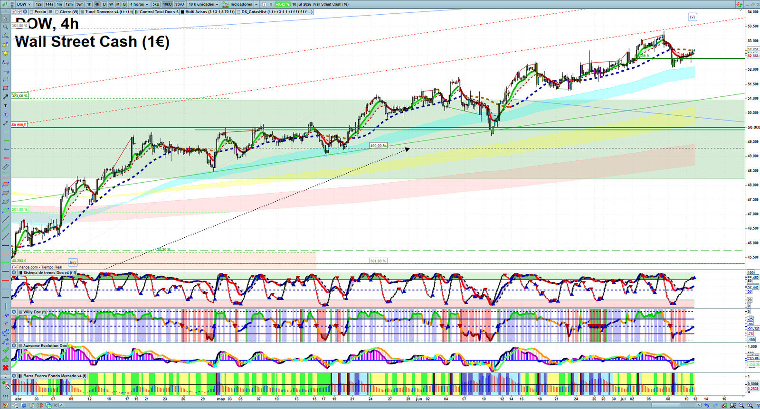Viewport: 760px width, 409px height.
Task: Select the 12s timeframe
Action: click(x=38, y=4)
